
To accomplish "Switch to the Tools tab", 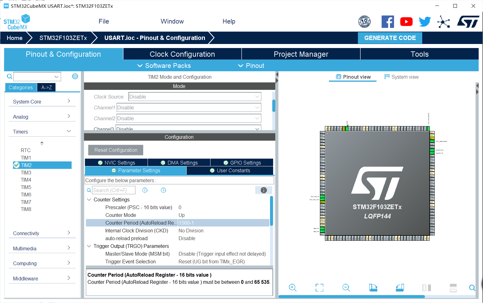I will pos(419,54).
